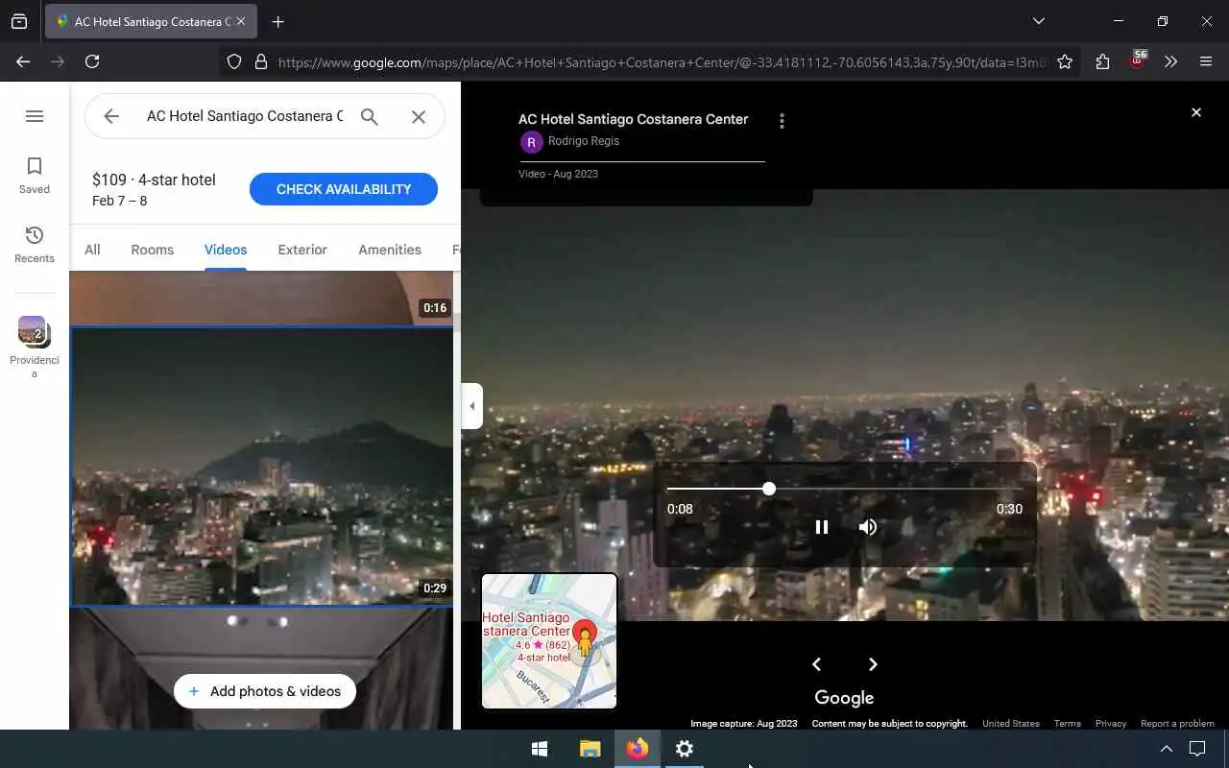Viewport: 1229px width, 768px height.
Task: Open a new browser tab
Action: pos(277,21)
